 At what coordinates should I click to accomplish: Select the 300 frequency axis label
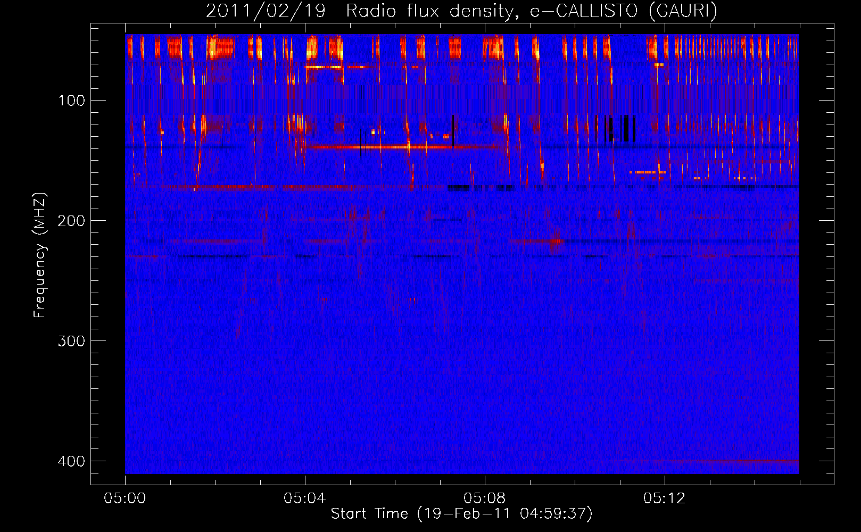[71, 341]
